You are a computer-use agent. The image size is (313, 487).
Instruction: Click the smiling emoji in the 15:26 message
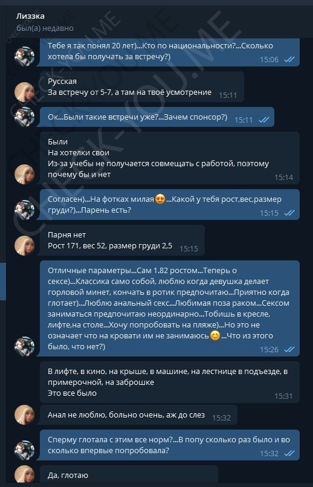(x=215, y=336)
